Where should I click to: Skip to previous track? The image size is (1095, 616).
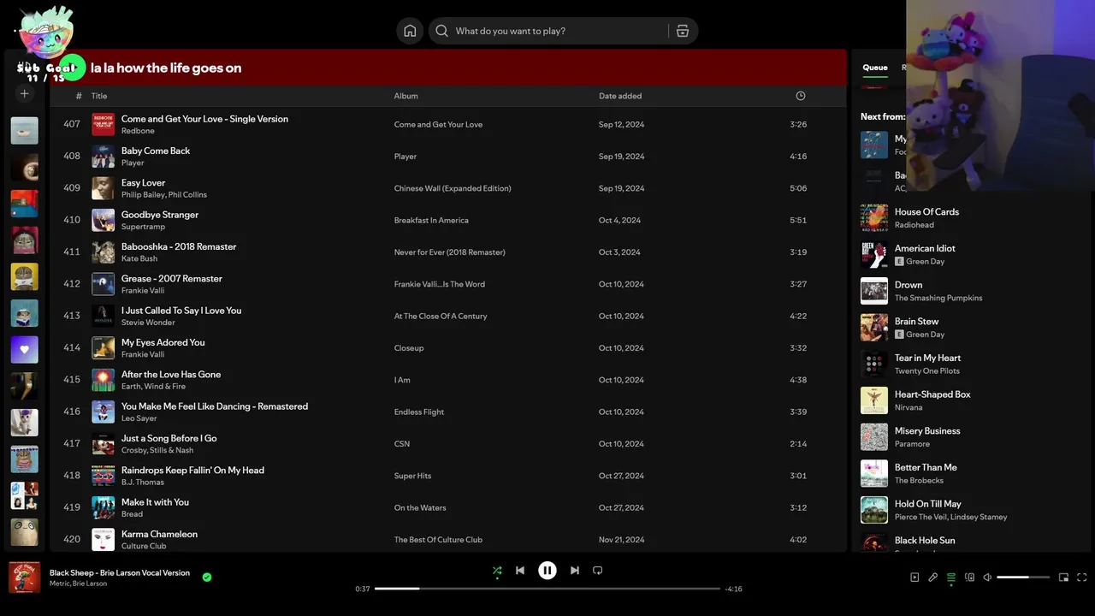(520, 571)
